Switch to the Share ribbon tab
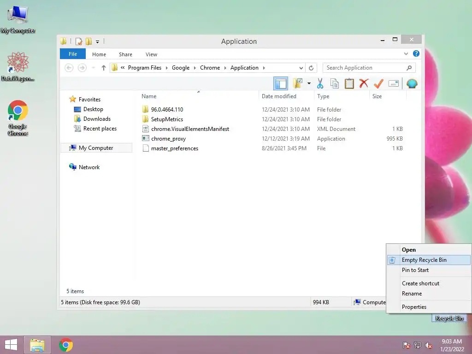The image size is (472, 354). (x=125, y=54)
